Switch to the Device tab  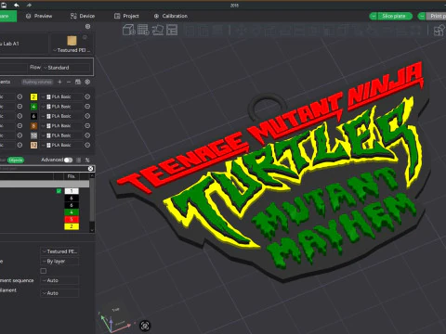pos(83,16)
